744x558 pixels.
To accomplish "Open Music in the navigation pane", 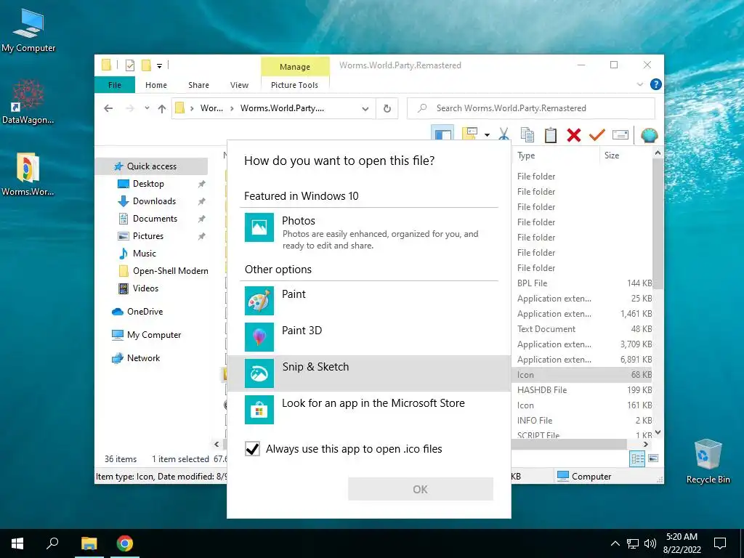I will tap(145, 254).
